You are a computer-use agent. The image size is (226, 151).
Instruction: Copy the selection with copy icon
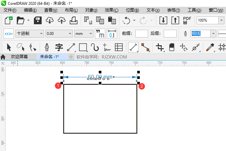[100, 20]
